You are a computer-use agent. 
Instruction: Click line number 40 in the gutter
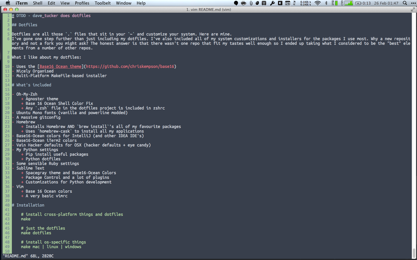pos(7,205)
